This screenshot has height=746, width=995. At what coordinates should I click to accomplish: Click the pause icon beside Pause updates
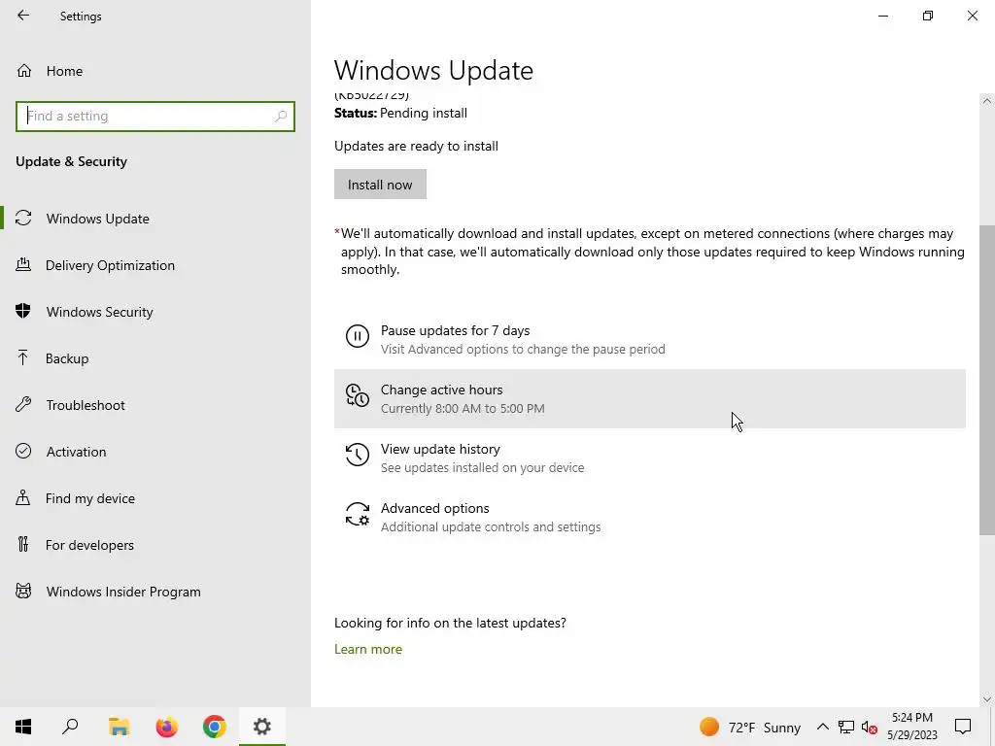[x=358, y=336]
